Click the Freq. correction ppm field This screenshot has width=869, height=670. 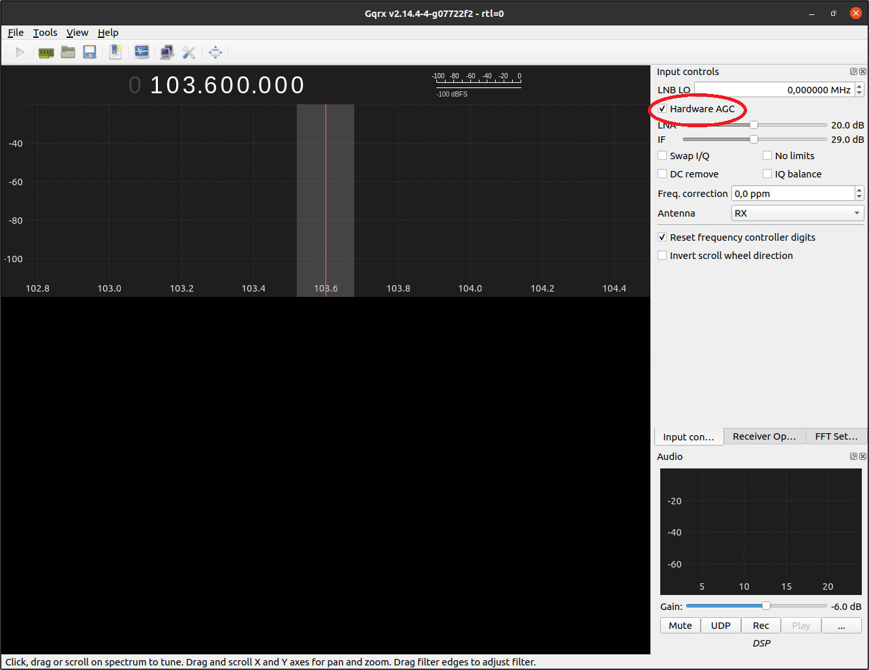coord(793,194)
